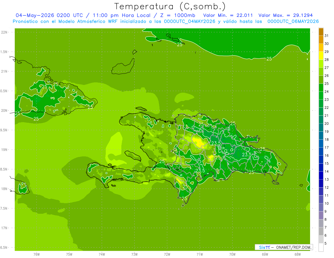Click the 72W longitude axis label
This screenshot has width=334, height=258.
(167, 254)
